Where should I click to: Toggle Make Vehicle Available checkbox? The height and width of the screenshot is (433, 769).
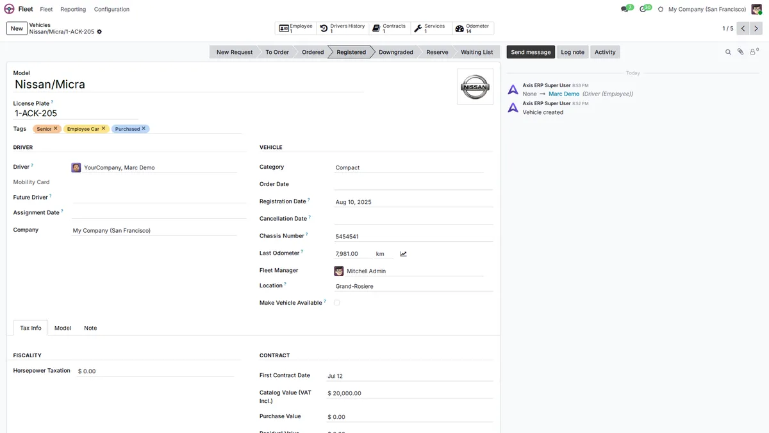pyautogui.click(x=337, y=303)
